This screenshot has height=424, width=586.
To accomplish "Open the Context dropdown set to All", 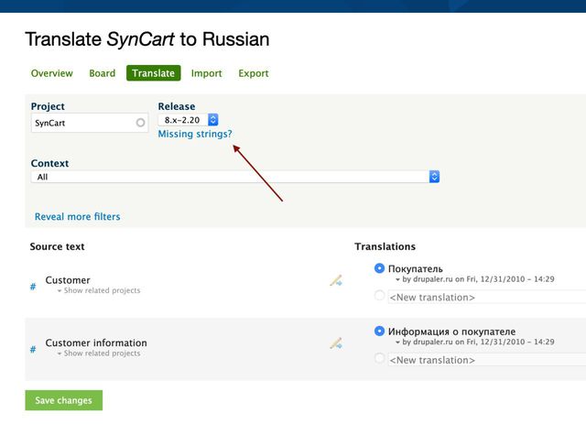I will click(x=235, y=177).
